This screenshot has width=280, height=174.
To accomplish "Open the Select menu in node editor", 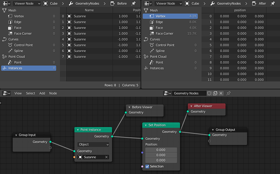I will tap(30, 93).
